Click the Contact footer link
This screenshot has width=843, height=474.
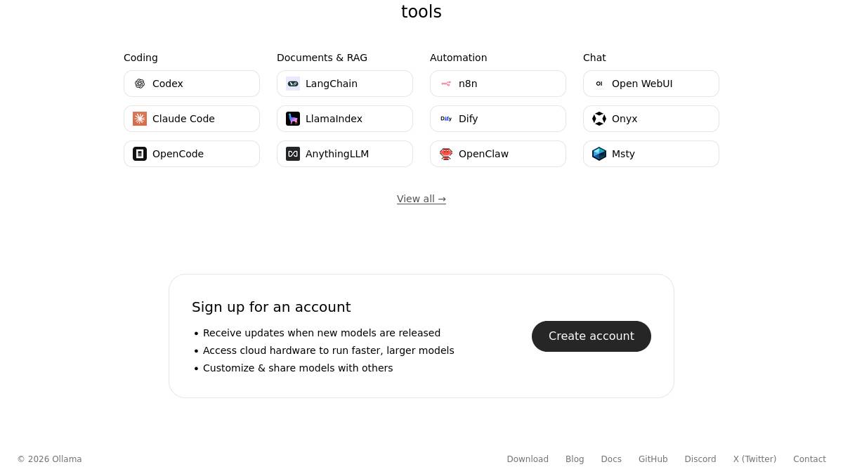(x=809, y=459)
